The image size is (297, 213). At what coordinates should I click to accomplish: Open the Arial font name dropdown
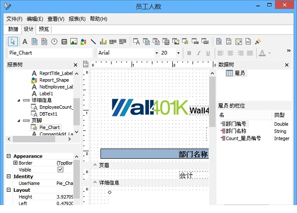tap(156, 53)
